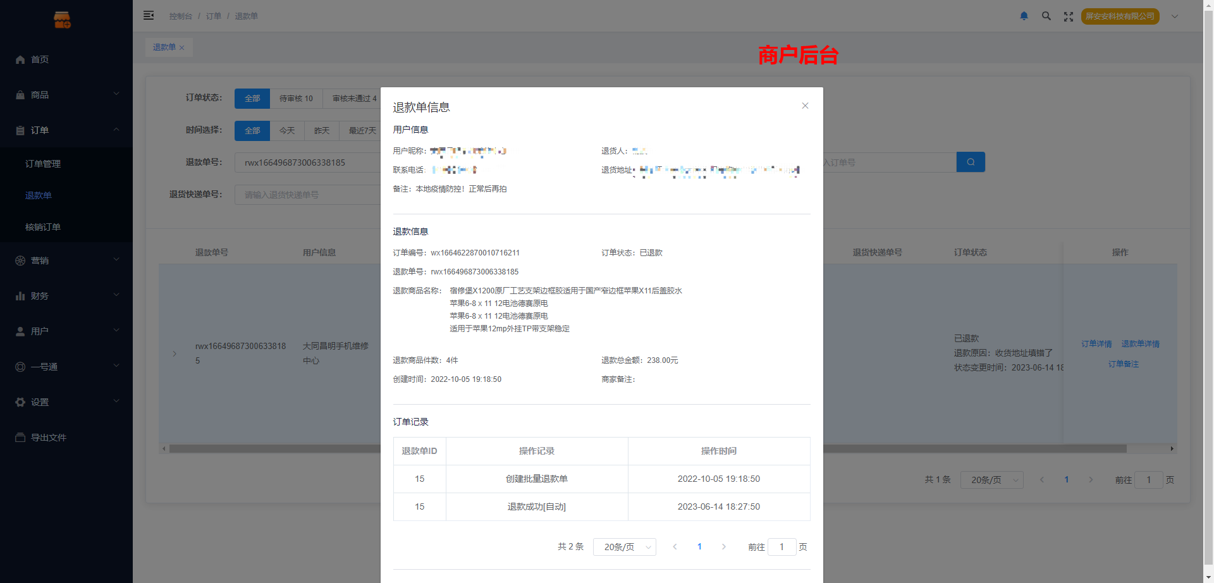Click background table's 前往 page input
The height and width of the screenshot is (583, 1214).
[1149, 480]
